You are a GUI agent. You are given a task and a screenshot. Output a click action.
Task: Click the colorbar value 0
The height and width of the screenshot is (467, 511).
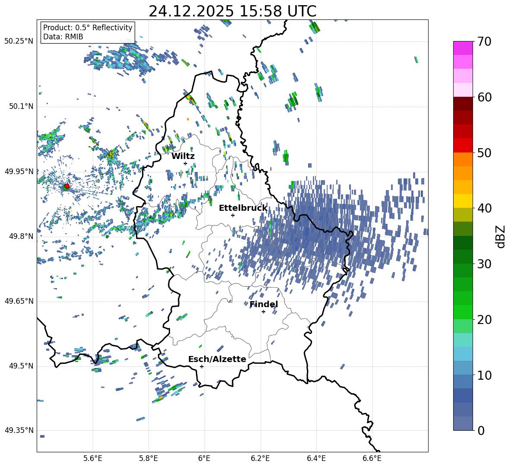(x=481, y=430)
